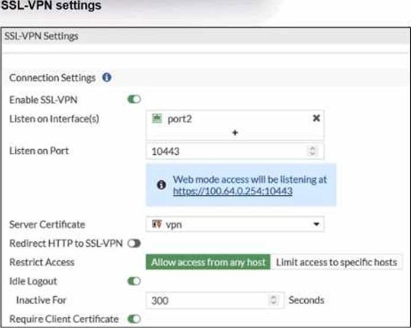Add another listen interface with plus
The height and width of the screenshot is (328, 411).
click(x=235, y=133)
